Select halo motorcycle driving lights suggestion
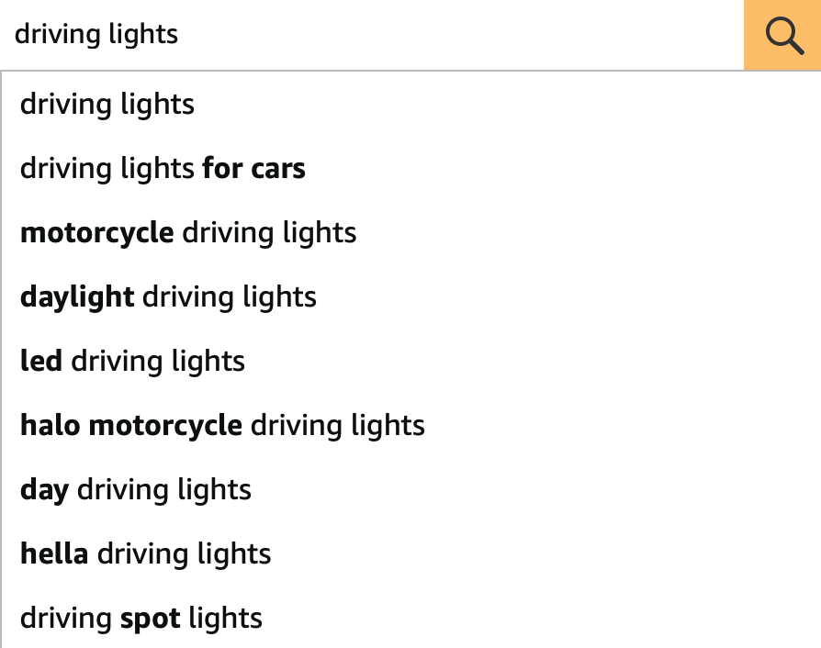The height and width of the screenshot is (648, 821). (411, 425)
